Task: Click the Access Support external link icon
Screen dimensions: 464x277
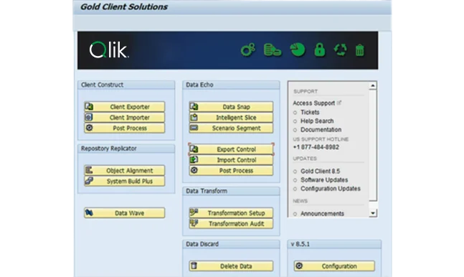Action: [339, 103]
